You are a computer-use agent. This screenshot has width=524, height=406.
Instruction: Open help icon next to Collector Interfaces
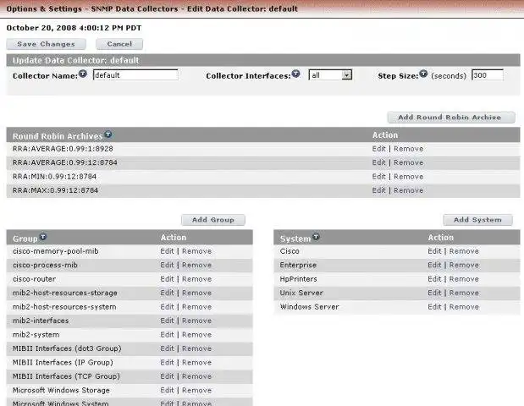click(295, 74)
